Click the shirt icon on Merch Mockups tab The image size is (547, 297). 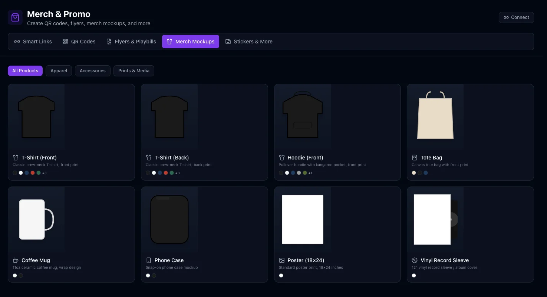pyautogui.click(x=169, y=42)
